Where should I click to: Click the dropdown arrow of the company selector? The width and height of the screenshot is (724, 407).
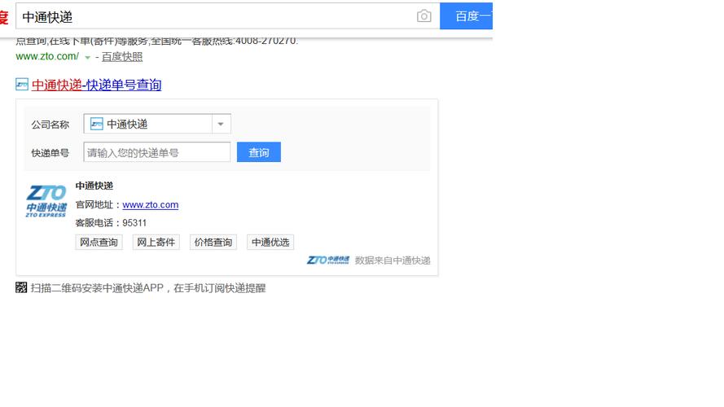click(x=221, y=124)
